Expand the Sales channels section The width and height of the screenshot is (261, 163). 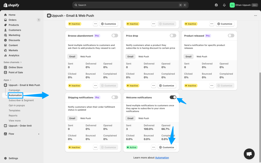[12, 62]
